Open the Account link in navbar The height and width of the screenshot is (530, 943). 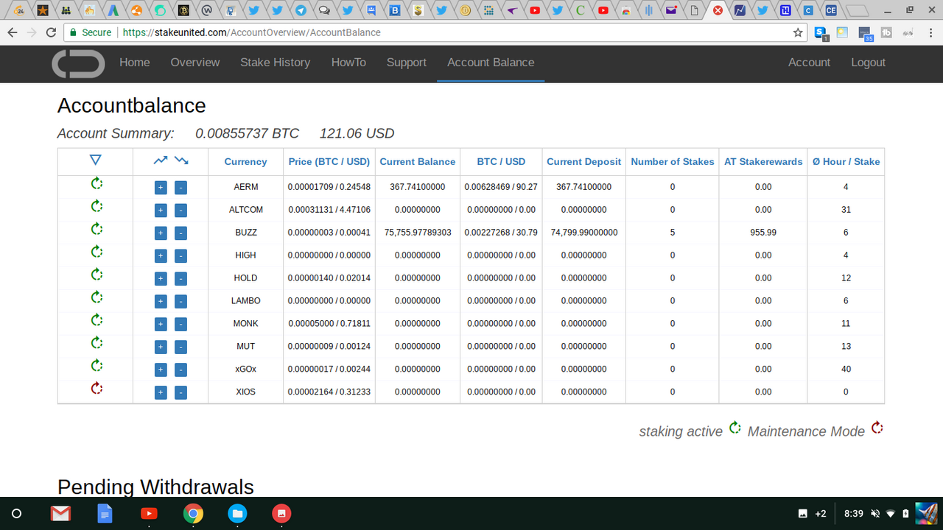(809, 63)
